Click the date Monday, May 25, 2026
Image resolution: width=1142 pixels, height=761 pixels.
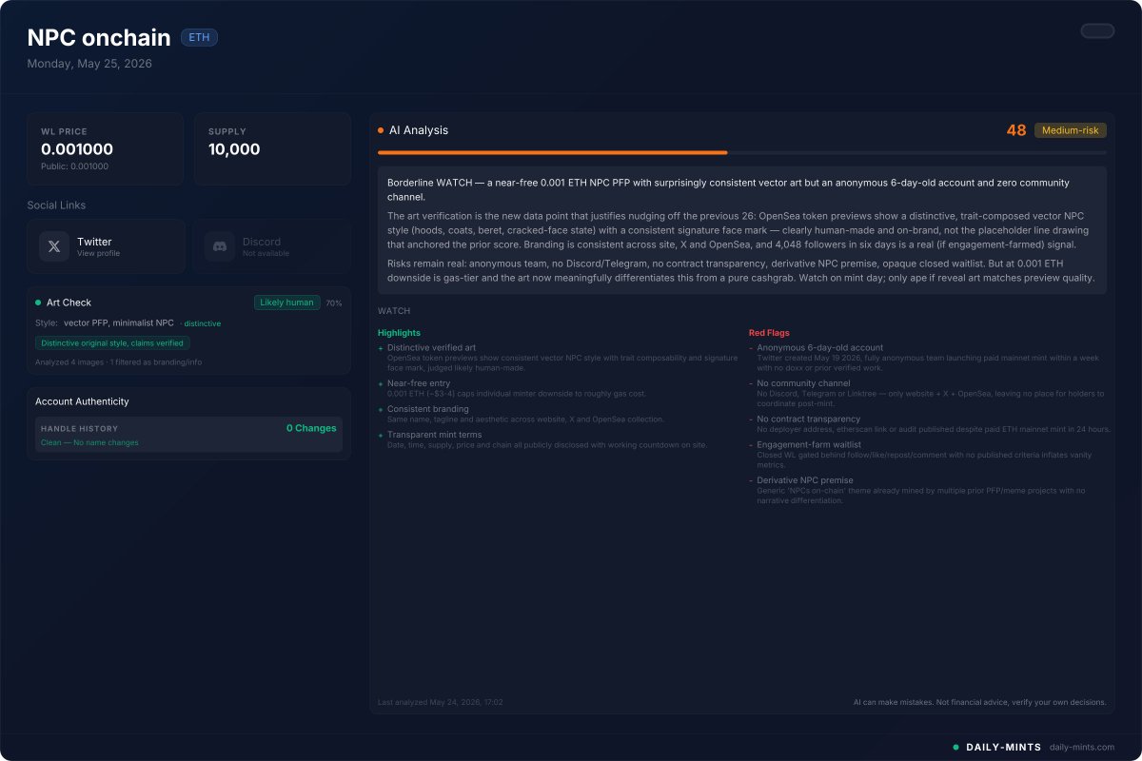(x=89, y=64)
